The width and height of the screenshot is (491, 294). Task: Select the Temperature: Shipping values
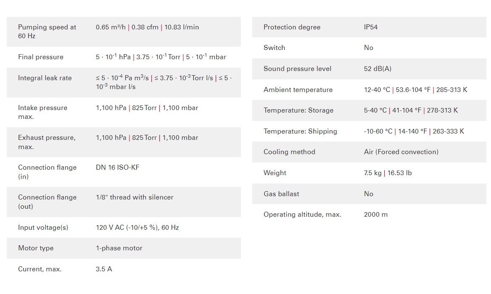(414, 131)
